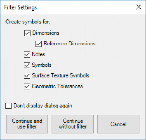Disable the Notes checkbox
Viewport: 146px width, 140px height.
tap(27, 55)
